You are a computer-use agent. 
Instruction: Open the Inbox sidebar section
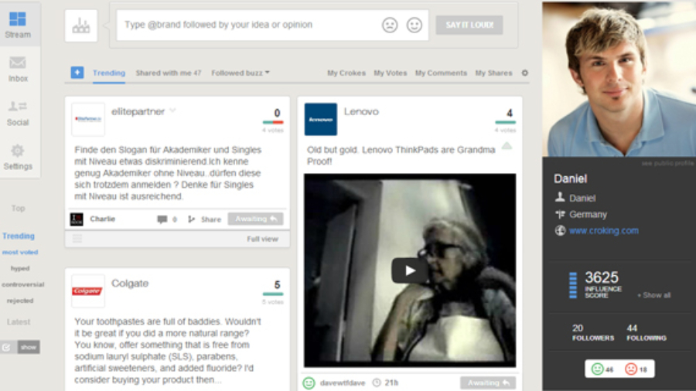18,69
